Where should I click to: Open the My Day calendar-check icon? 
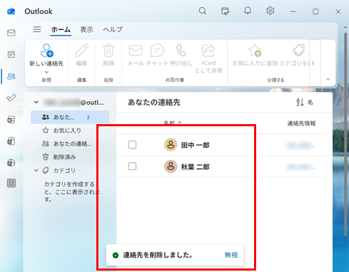tap(225, 11)
